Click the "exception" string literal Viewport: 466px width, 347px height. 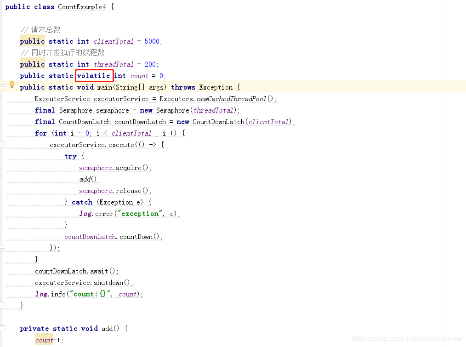pyautogui.click(x=140, y=214)
